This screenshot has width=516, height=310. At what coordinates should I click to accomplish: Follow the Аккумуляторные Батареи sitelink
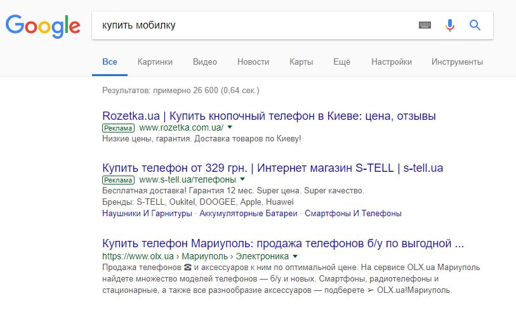pos(248,214)
